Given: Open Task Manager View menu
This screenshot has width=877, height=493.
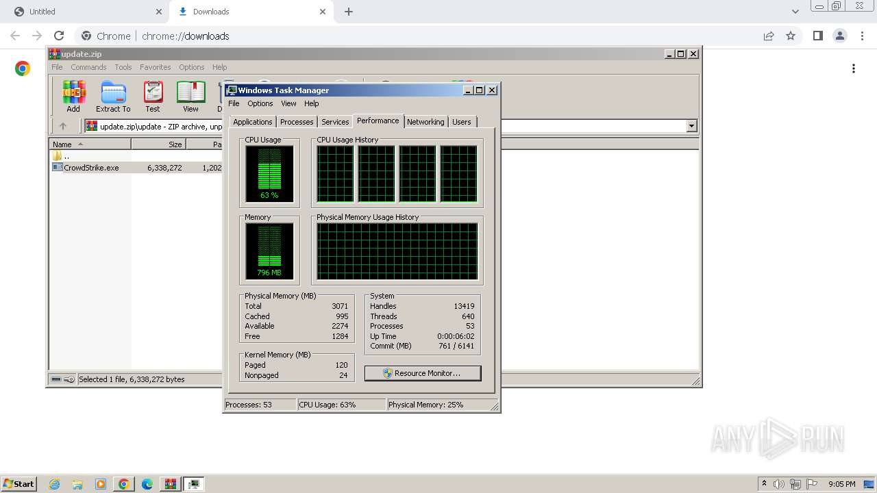Looking at the screenshot, I should click(288, 103).
